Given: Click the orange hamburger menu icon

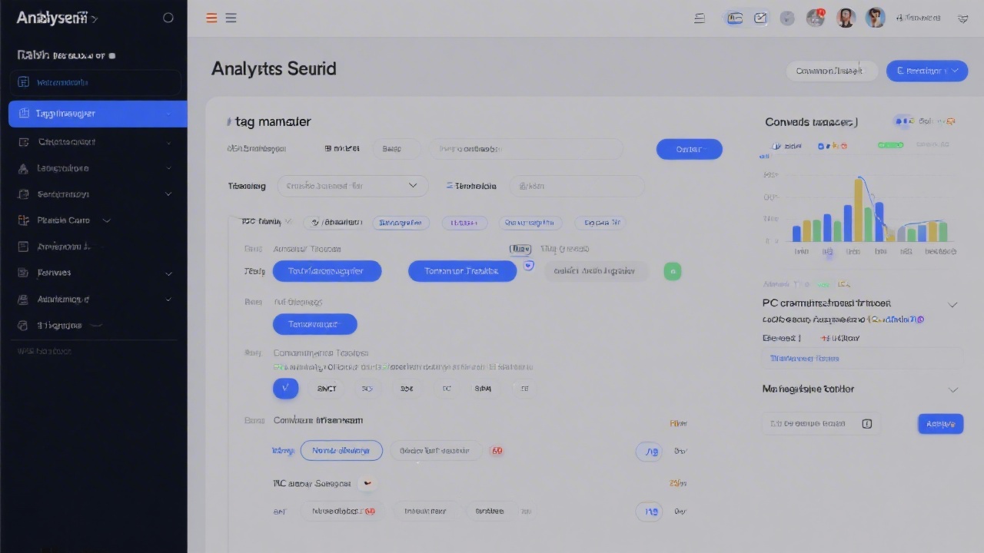Looking at the screenshot, I should click(x=211, y=18).
